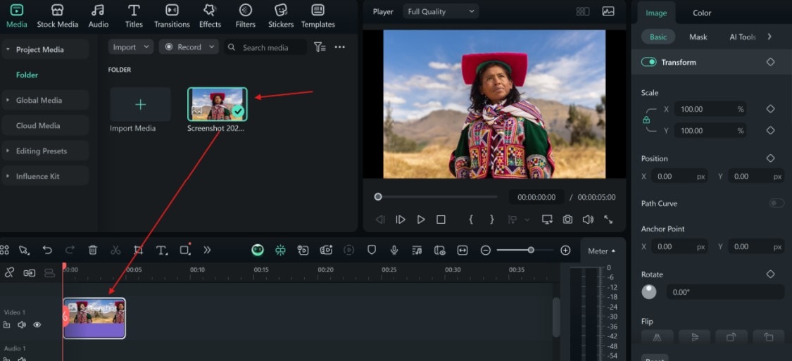
Task: Expand Global Media in the sidebar
Action: pos(8,100)
